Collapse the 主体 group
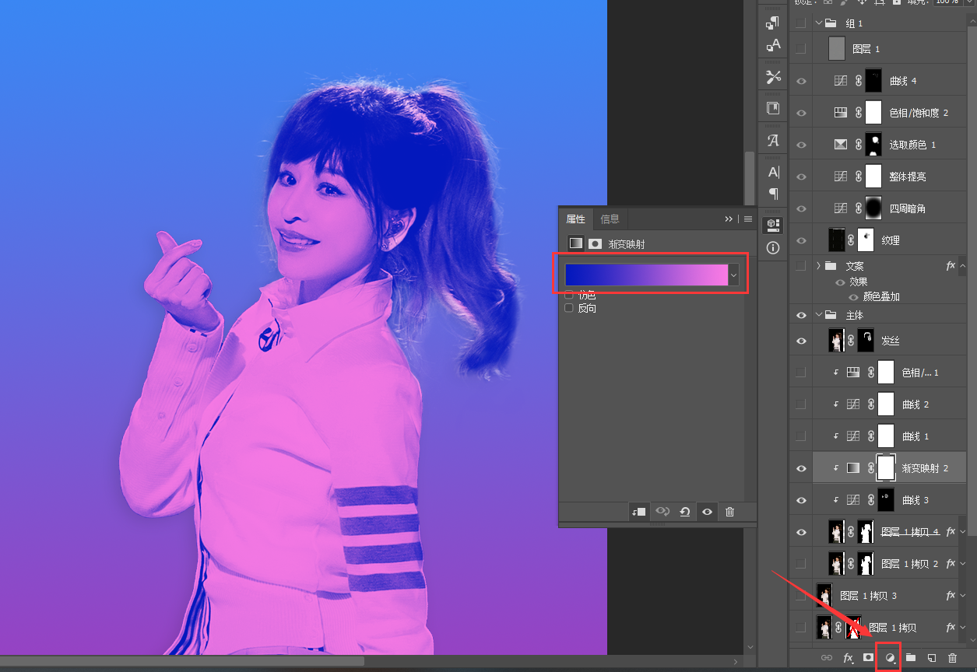Screen dimensions: 977x672 [x=819, y=315]
